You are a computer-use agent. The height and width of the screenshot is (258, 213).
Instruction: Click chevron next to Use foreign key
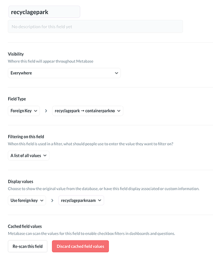pyautogui.click(x=42, y=200)
